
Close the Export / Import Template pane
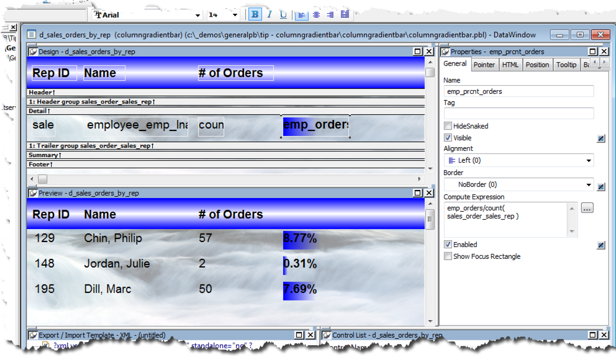point(310,335)
